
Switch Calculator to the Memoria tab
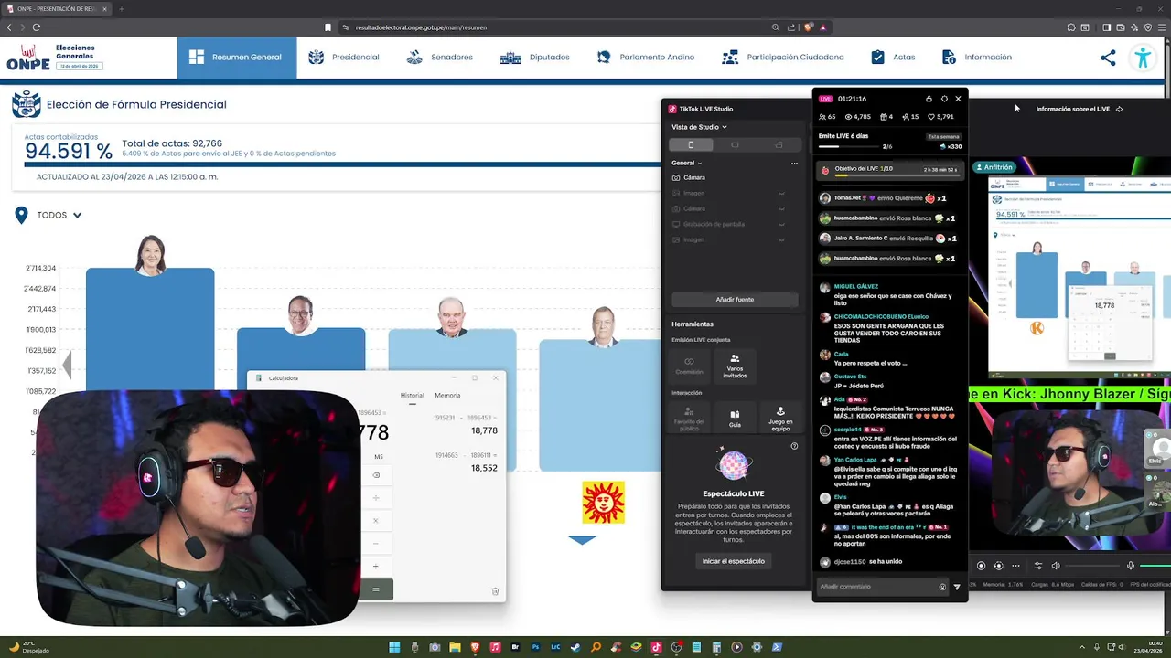click(447, 396)
